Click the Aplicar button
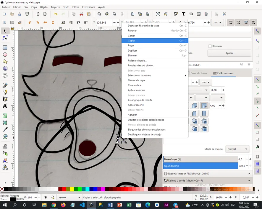Image resolution: width=262 pixels, height=209 pixels. 229,53
